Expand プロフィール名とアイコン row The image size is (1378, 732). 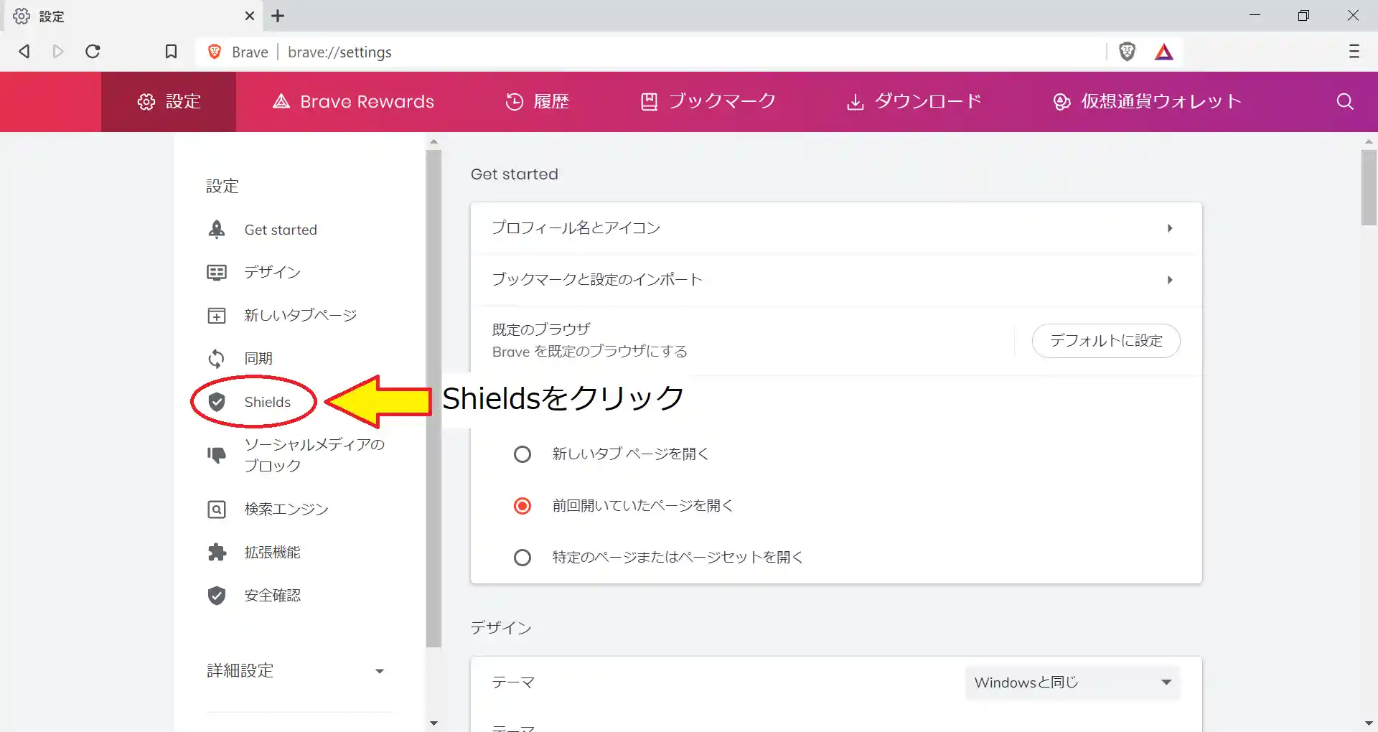coord(835,228)
